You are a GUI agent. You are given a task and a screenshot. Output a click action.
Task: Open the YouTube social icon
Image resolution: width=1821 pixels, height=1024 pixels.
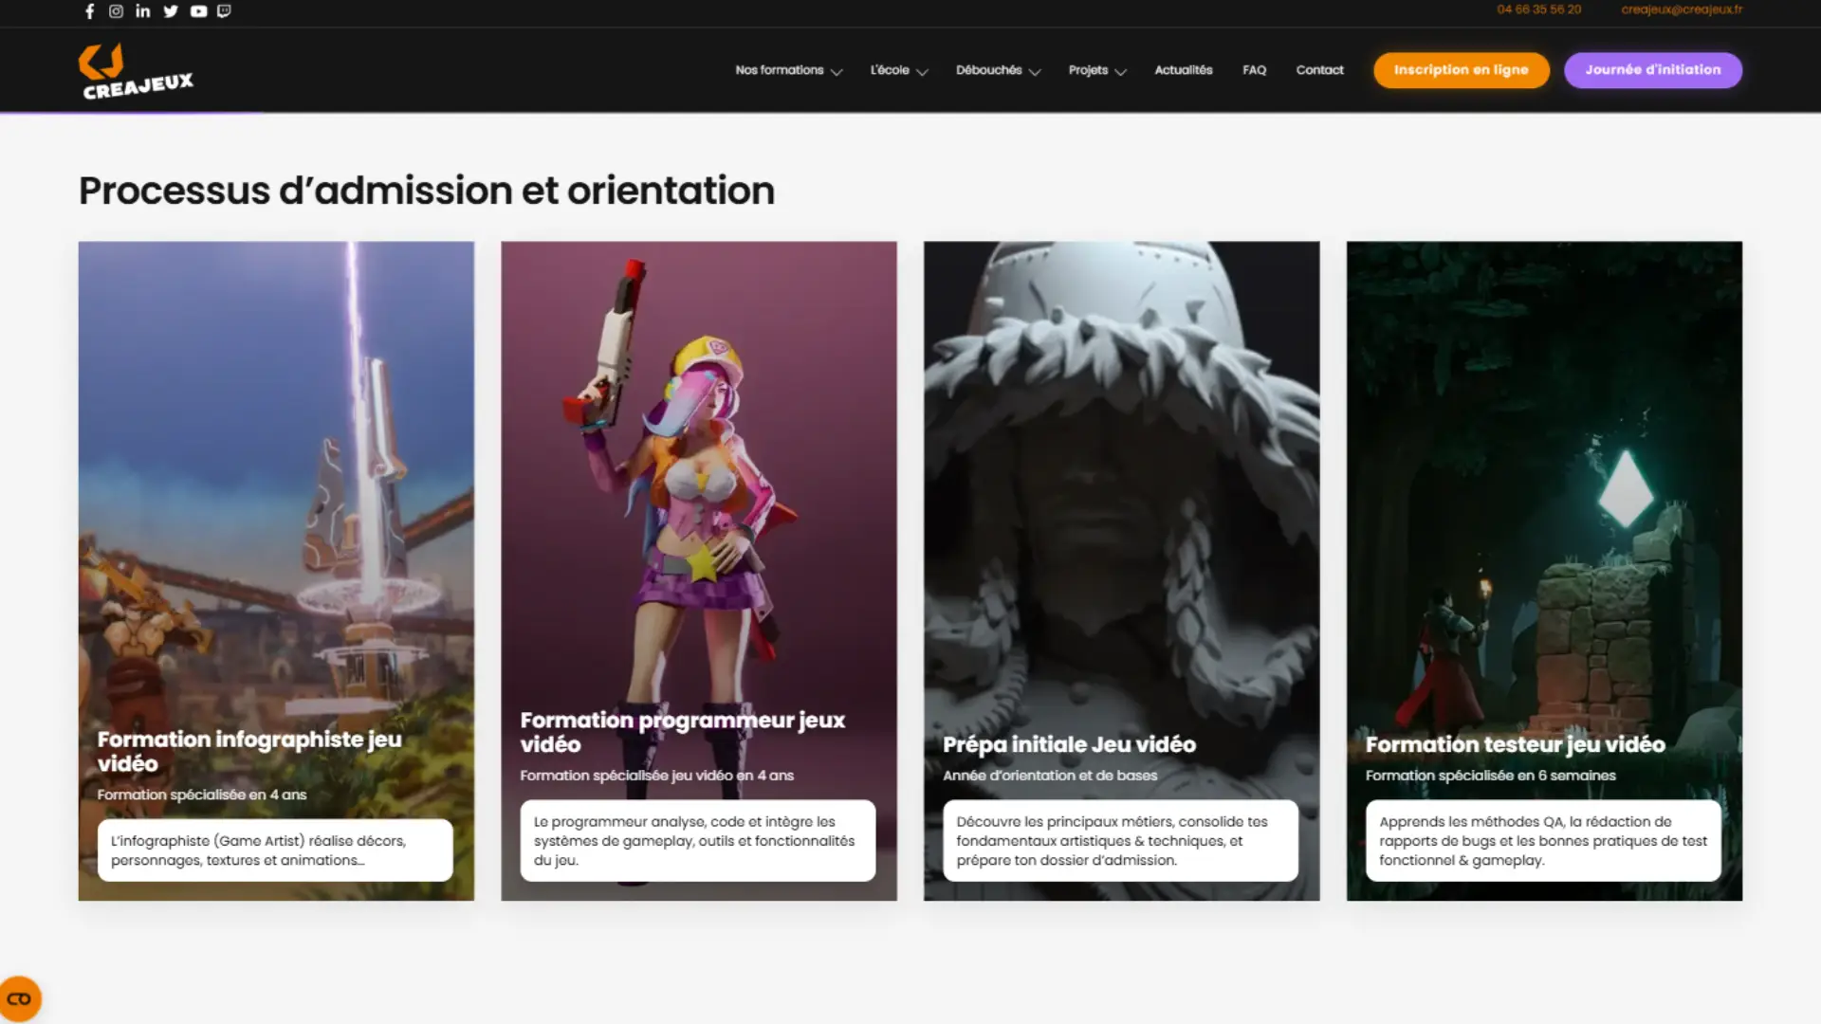click(198, 11)
